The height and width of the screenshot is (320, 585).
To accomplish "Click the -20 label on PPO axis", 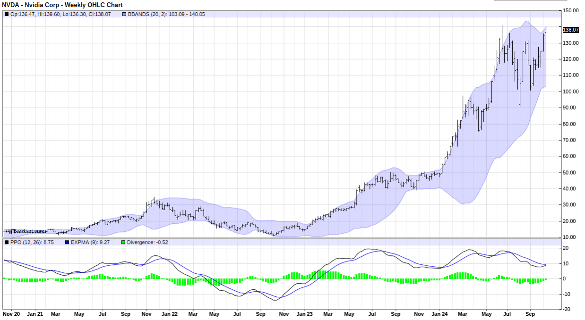I will 567,310.
